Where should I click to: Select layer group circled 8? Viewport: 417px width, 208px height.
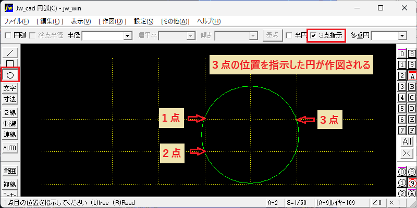(412, 172)
